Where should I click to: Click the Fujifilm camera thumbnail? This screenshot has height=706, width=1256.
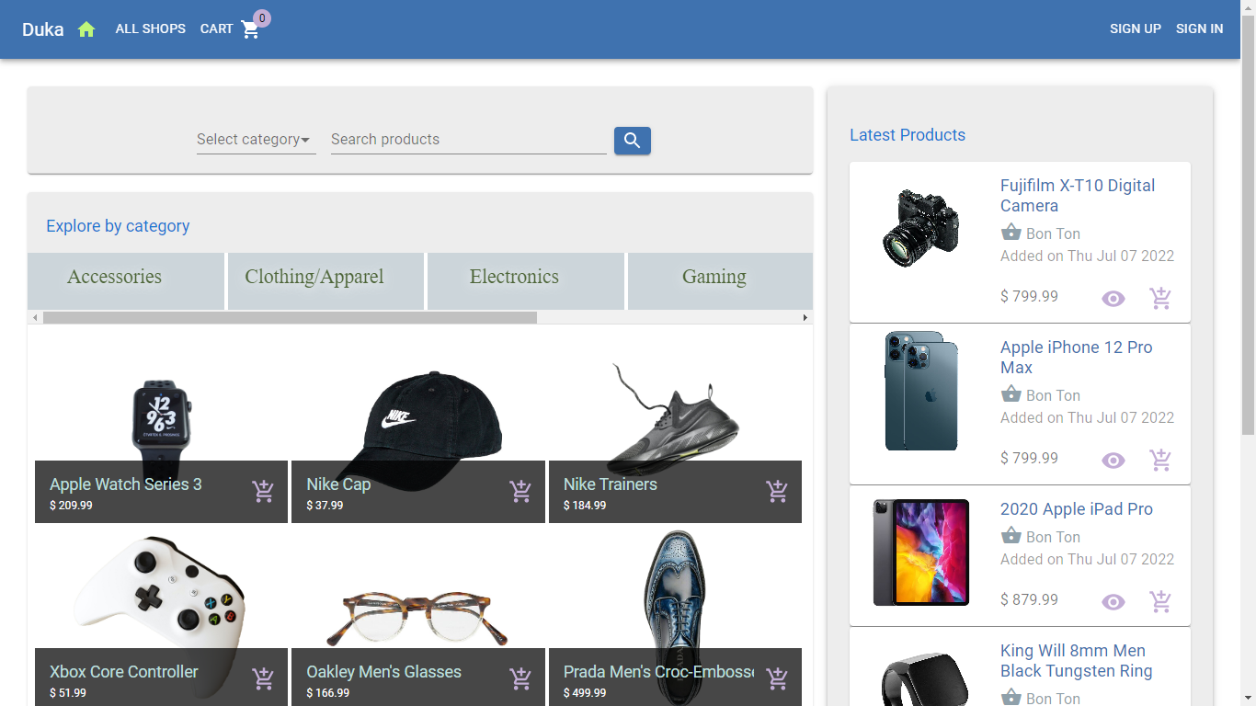pyautogui.click(x=921, y=228)
